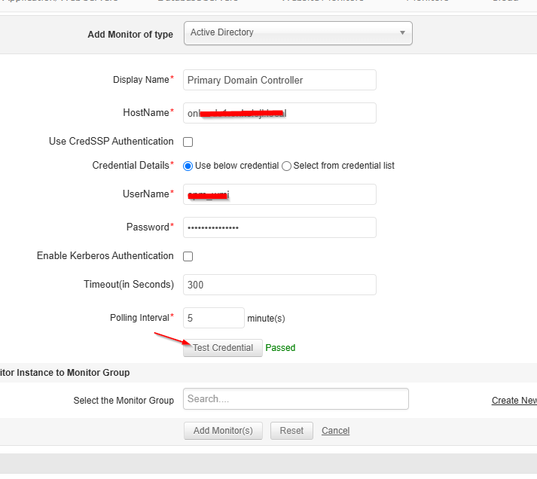The width and height of the screenshot is (537, 479).
Task: Enable Kerberos Authentication checkbox
Action: pyautogui.click(x=188, y=256)
